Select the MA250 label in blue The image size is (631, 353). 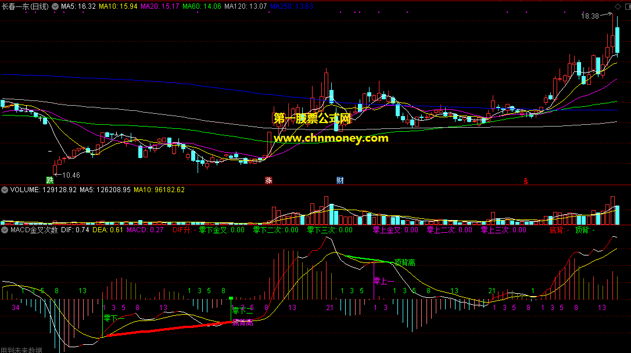click(x=292, y=6)
